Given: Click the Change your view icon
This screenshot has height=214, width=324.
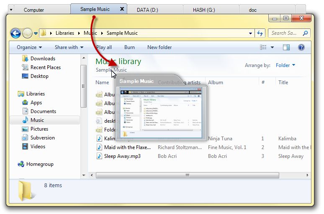Looking at the screenshot, I should (x=263, y=47).
